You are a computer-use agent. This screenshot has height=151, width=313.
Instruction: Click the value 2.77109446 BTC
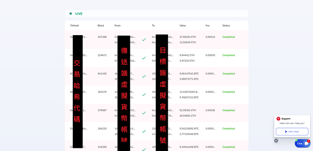coord(189,134)
